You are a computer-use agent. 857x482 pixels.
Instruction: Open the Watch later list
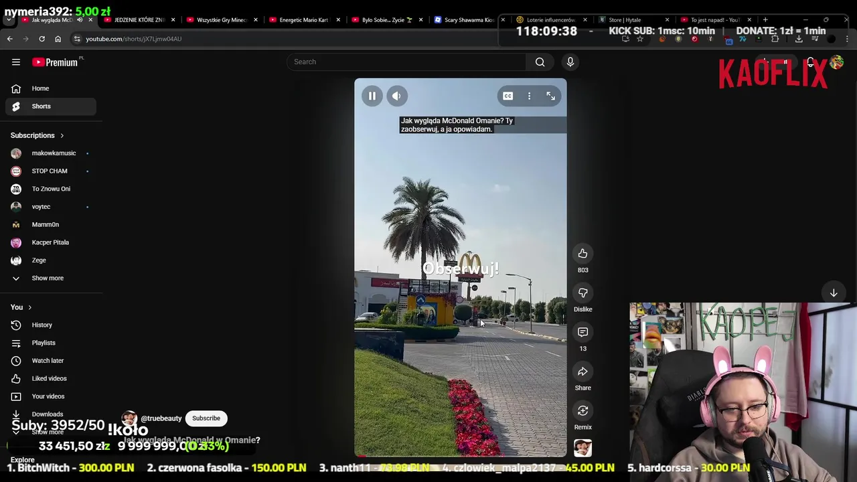pyautogui.click(x=51, y=361)
